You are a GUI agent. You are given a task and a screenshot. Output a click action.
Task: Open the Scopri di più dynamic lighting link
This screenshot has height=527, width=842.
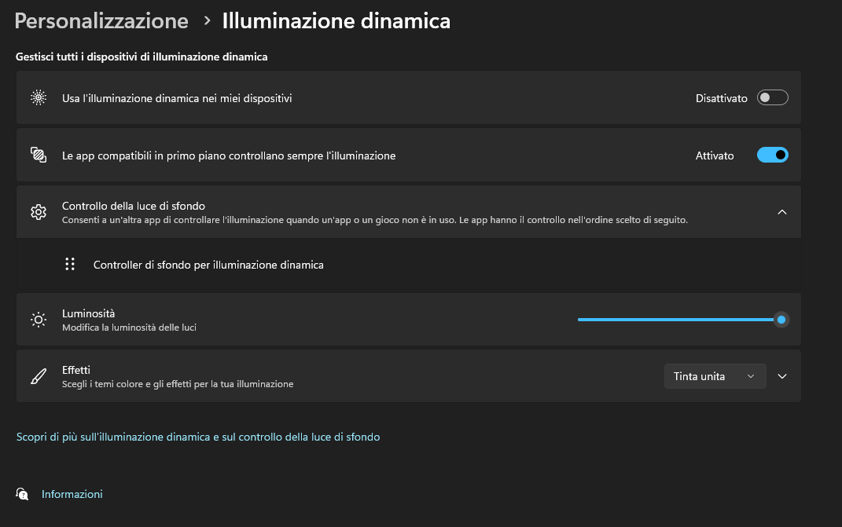[x=198, y=437]
